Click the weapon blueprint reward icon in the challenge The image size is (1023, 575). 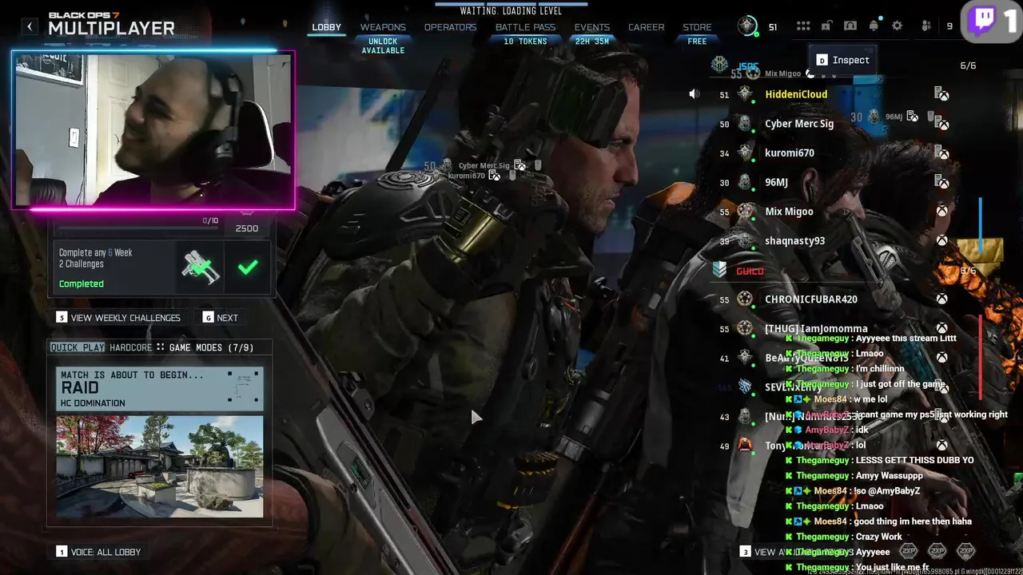coord(200,267)
